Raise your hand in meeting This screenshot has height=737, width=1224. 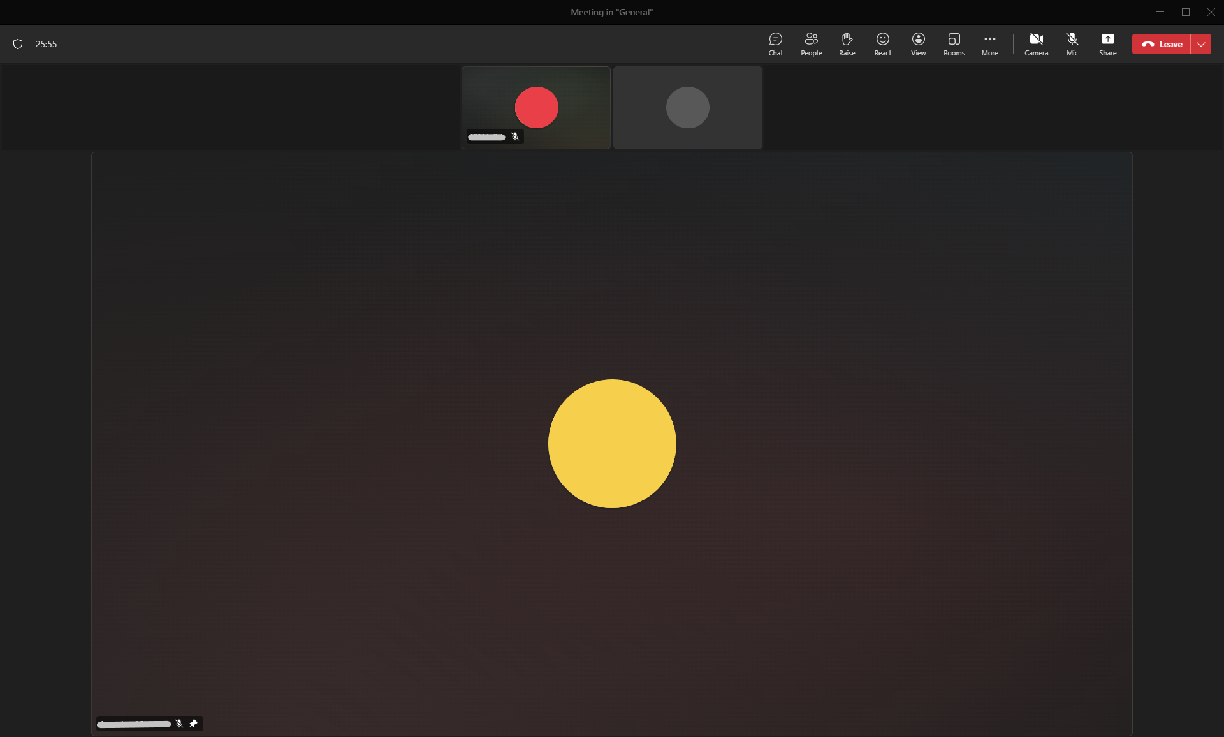[x=847, y=44]
